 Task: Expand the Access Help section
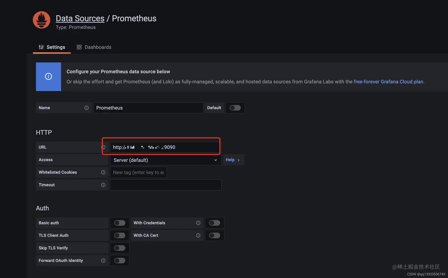pos(233,160)
